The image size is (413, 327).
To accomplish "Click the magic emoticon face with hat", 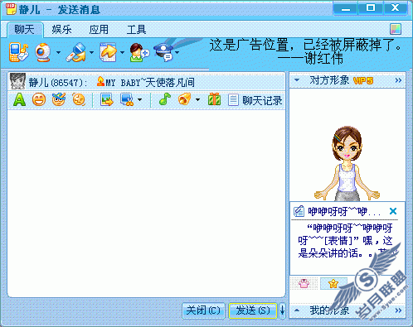I will 59,99.
